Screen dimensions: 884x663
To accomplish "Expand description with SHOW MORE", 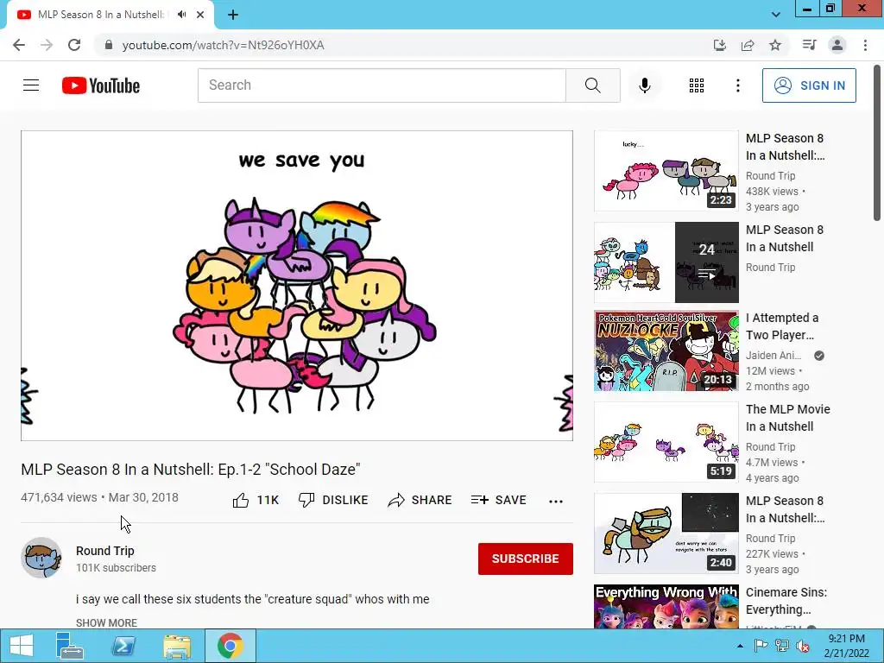I will [106, 622].
